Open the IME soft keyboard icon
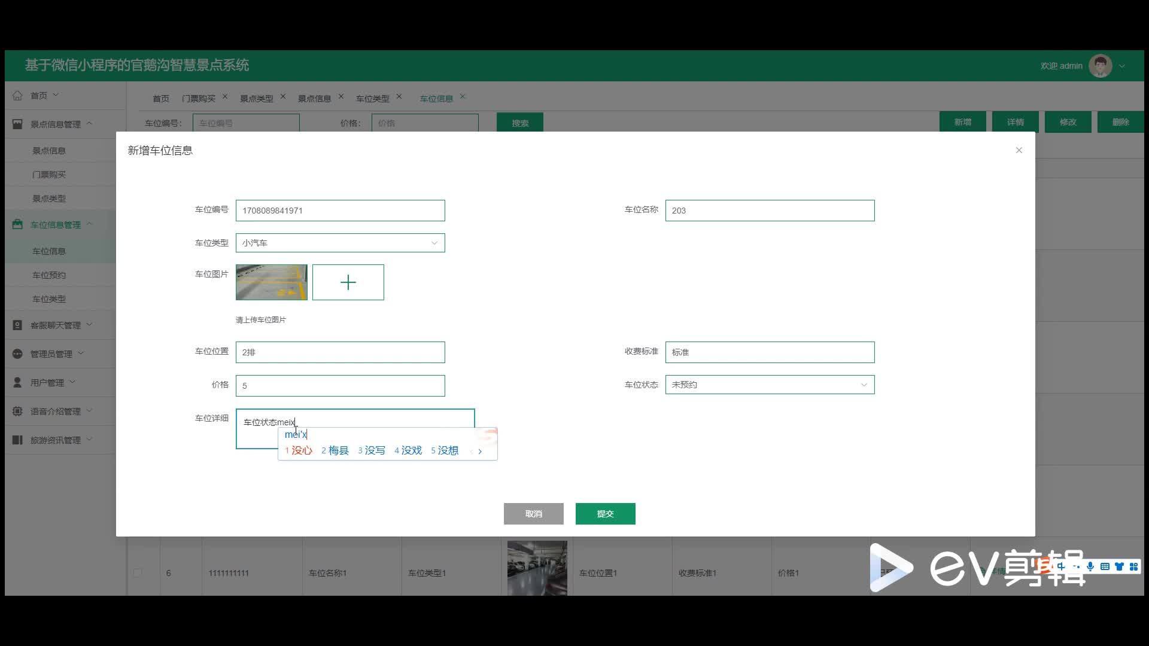 [1105, 566]
